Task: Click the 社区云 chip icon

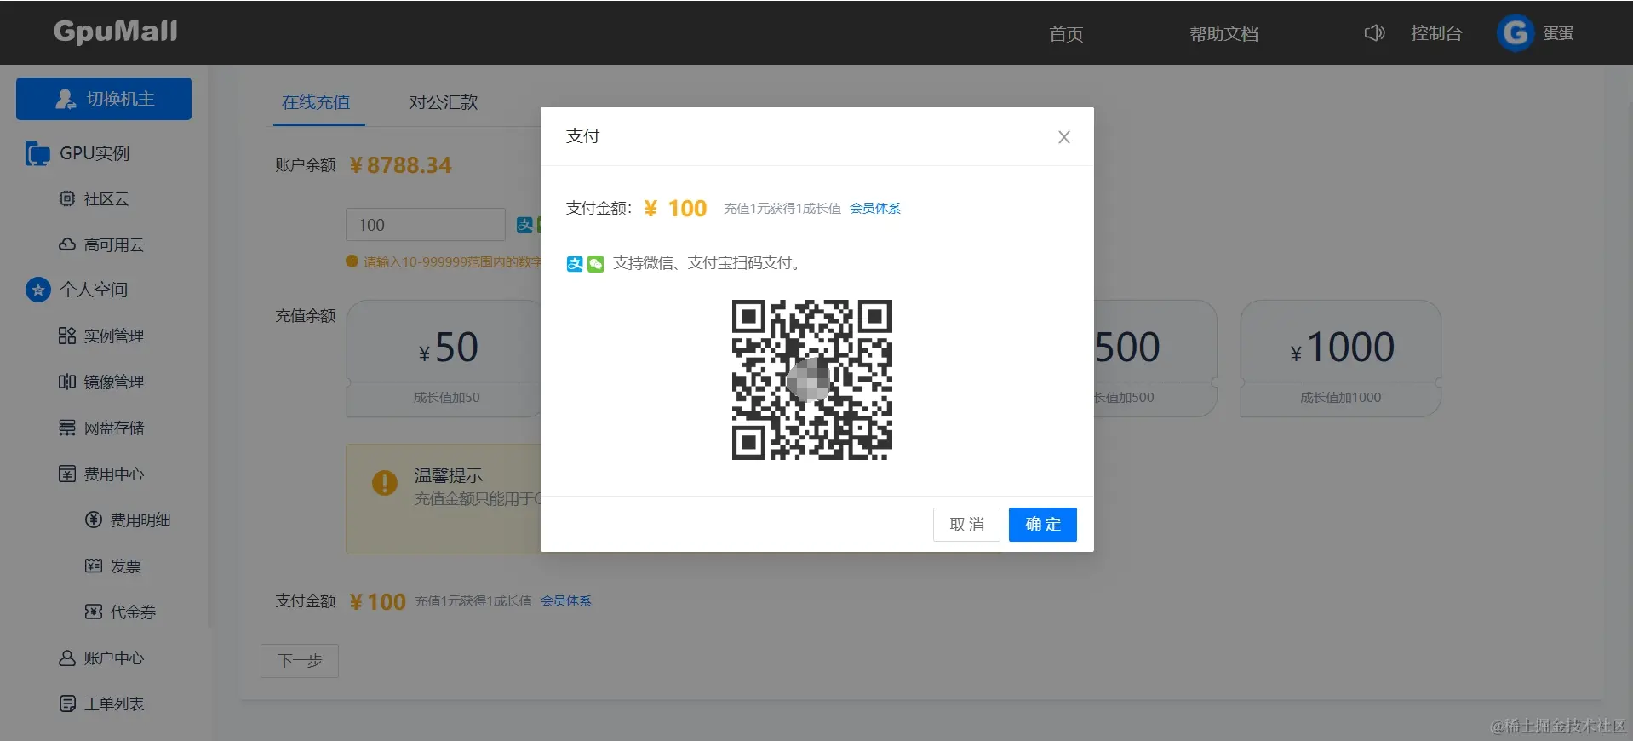Action: pos(67,198)
